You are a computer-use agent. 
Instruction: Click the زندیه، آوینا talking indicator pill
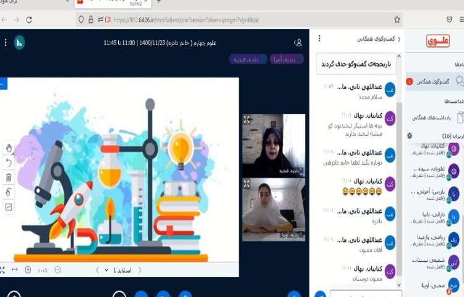coord(286,59)
